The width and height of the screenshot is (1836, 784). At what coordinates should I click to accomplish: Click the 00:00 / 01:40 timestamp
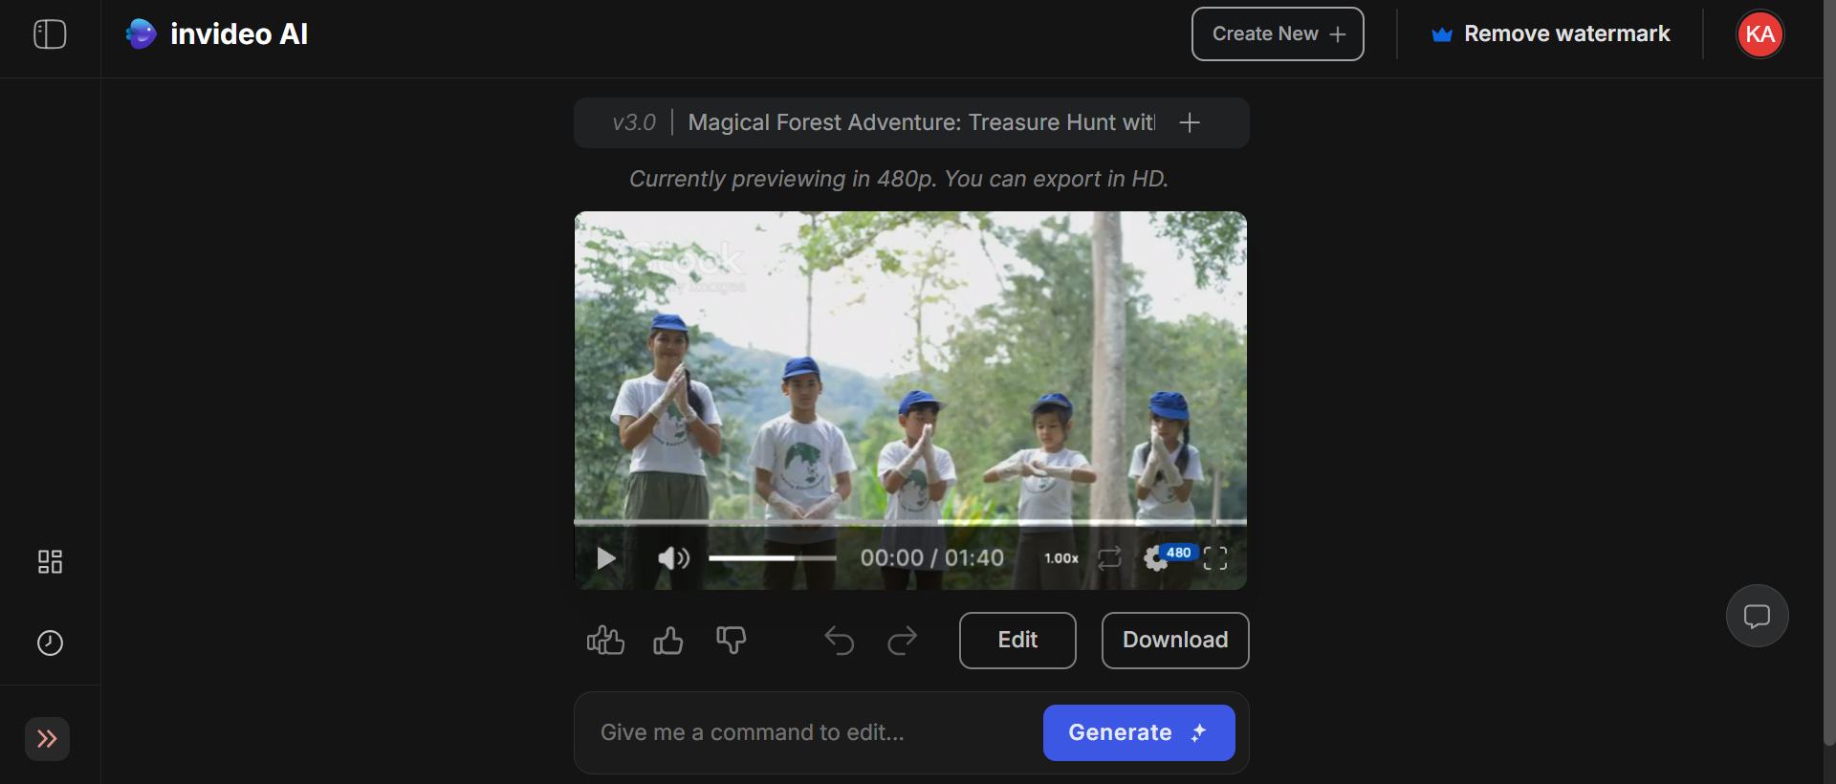pos(932,558)
